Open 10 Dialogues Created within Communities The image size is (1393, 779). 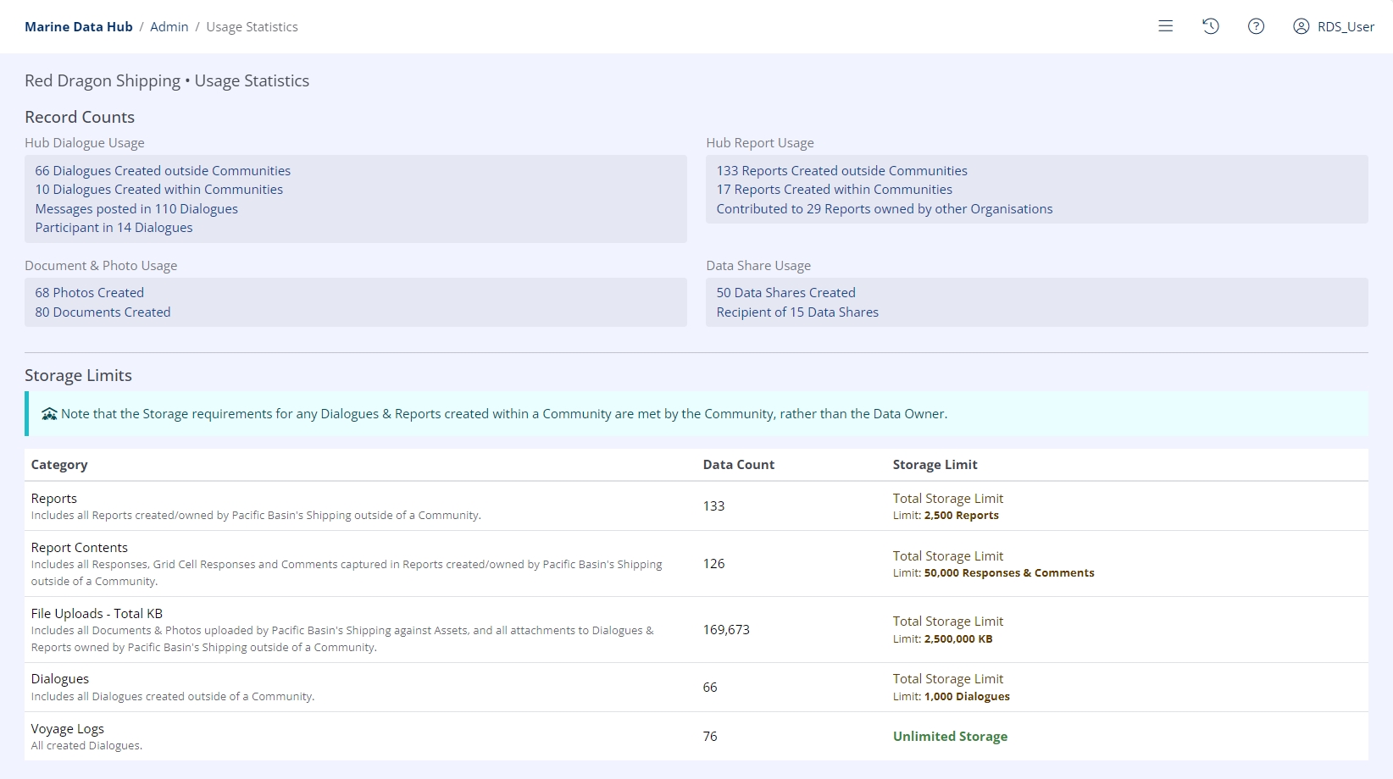[159, 190]
